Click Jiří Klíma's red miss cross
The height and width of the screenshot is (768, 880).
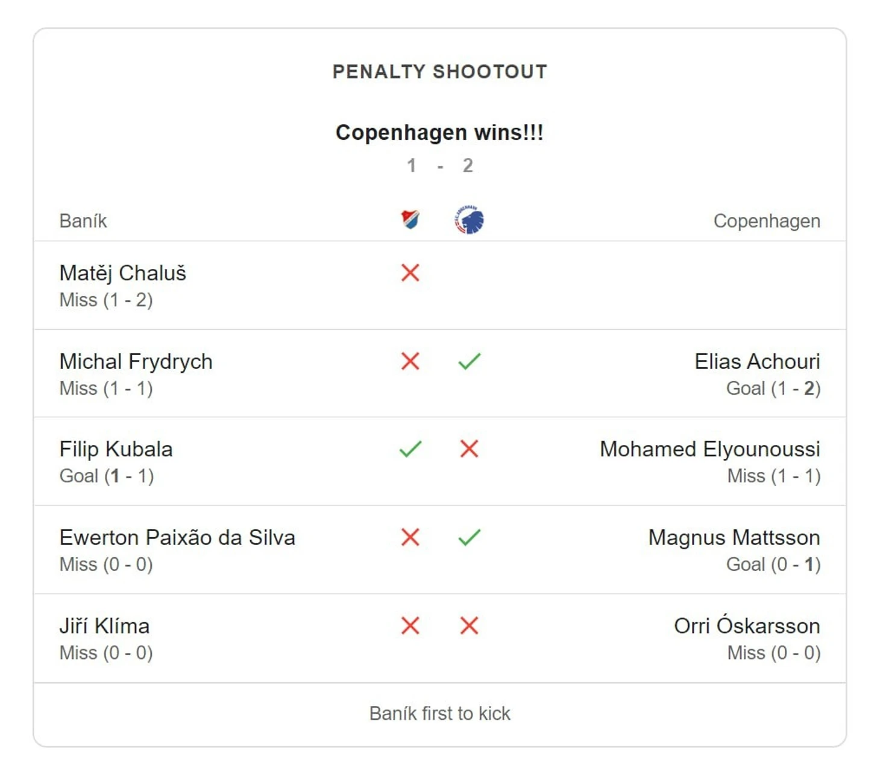click(x=410, y=626)
